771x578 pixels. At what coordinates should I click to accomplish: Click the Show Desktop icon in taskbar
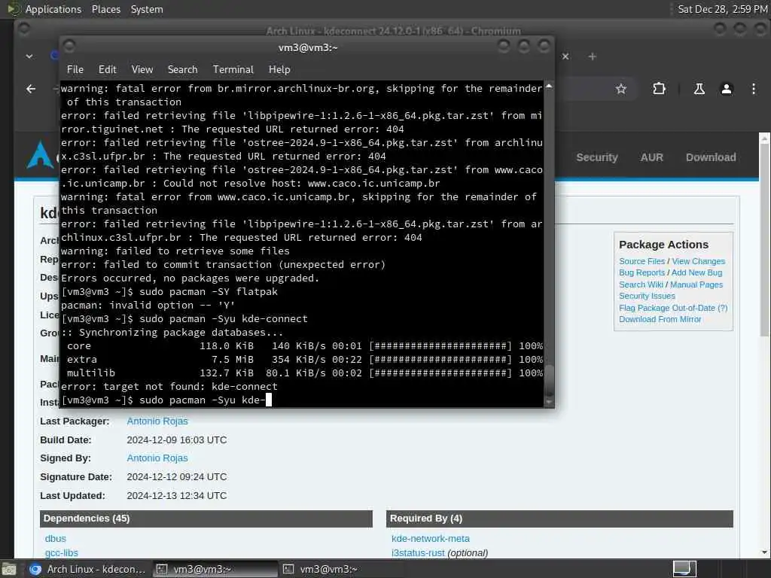(x=8, y=569)
